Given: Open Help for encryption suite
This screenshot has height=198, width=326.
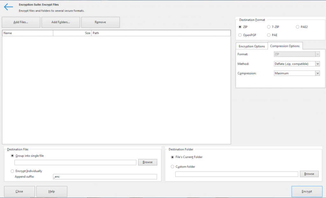Looking at the screenshot, I should pos(52,191).
